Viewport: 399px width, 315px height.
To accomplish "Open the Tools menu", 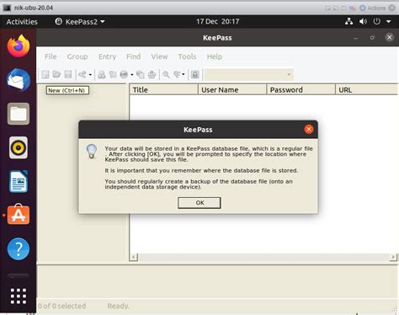I will tap(187, 56).
